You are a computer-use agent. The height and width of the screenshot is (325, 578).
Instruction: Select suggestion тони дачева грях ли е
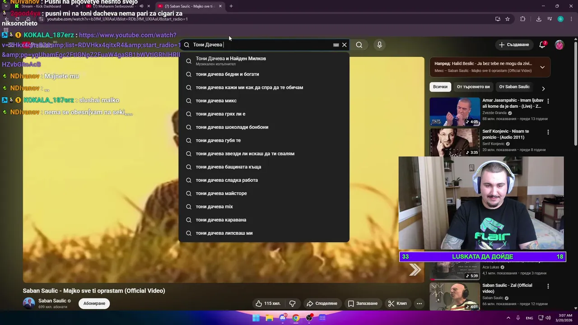tap(264, 114)
